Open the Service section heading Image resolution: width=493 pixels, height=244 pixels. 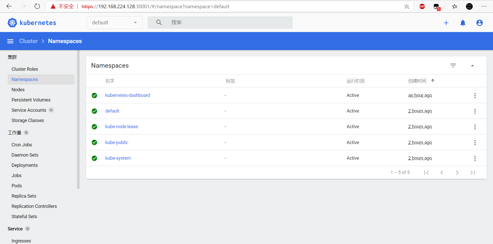click(x=15, y=229)
